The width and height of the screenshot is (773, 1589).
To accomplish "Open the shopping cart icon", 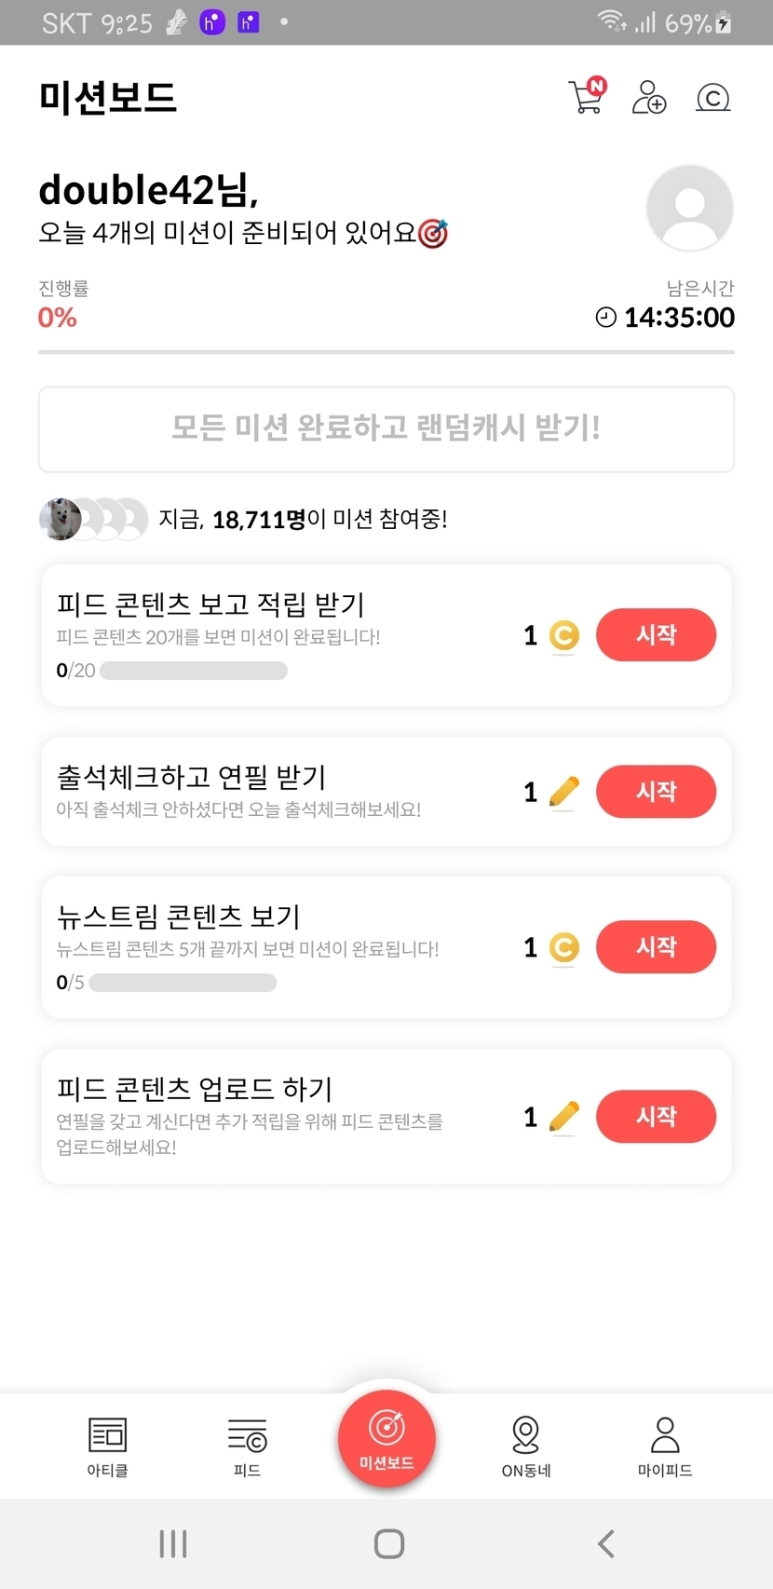I will [586, 97].
